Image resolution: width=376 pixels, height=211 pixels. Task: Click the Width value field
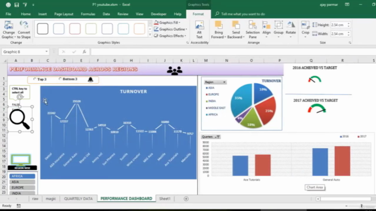[x=338, y=34]
